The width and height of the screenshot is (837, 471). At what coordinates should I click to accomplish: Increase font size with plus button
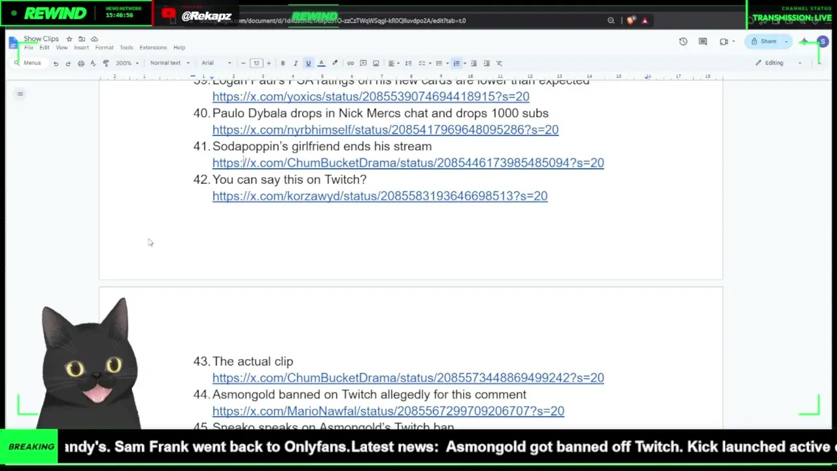point(268,63)
